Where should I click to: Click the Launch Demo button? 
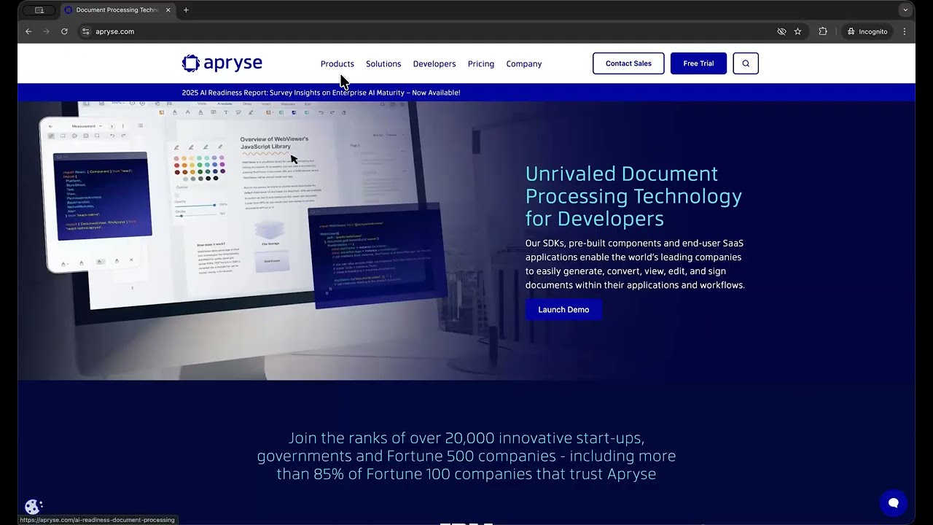pos(563,310)
